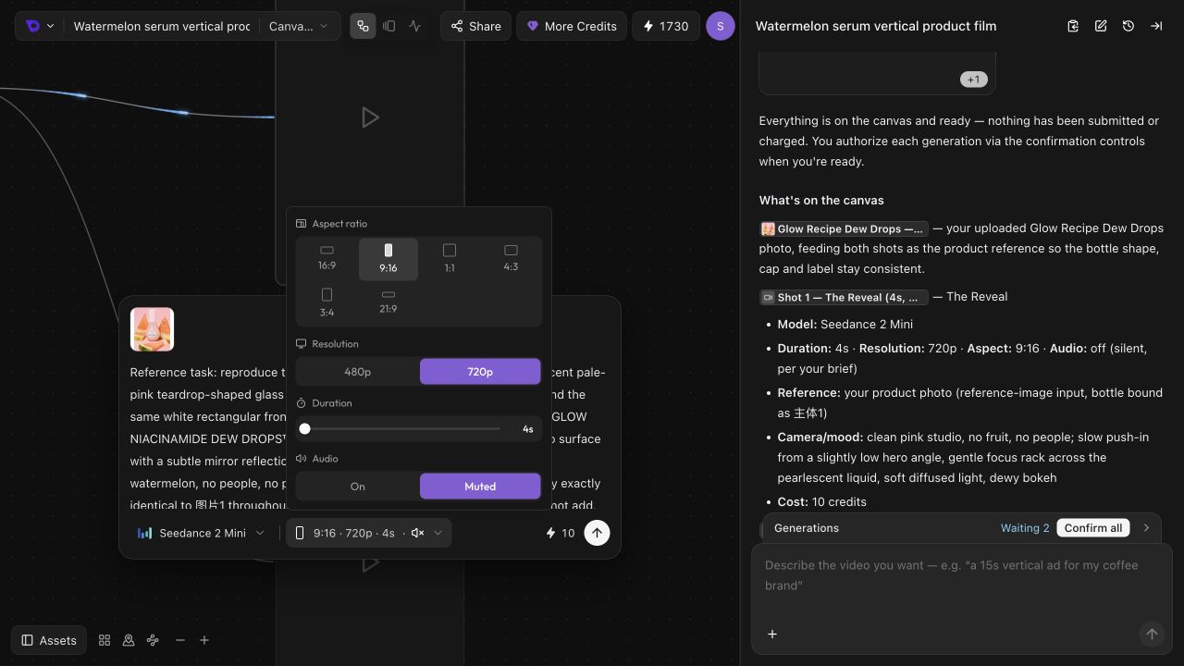The image size is (1184, 666).
Task: Click the lightning 10 credits cost
Action: [561, 533]
